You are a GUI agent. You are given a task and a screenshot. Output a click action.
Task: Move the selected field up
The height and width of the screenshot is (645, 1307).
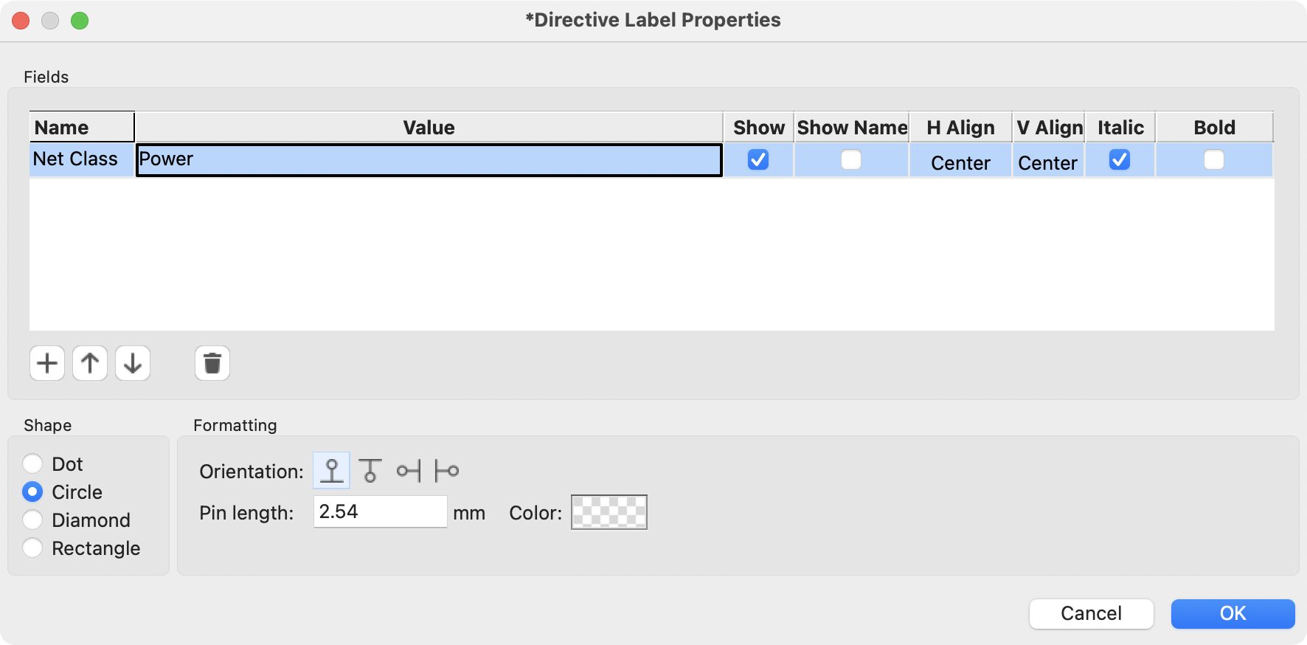(90, 363)
